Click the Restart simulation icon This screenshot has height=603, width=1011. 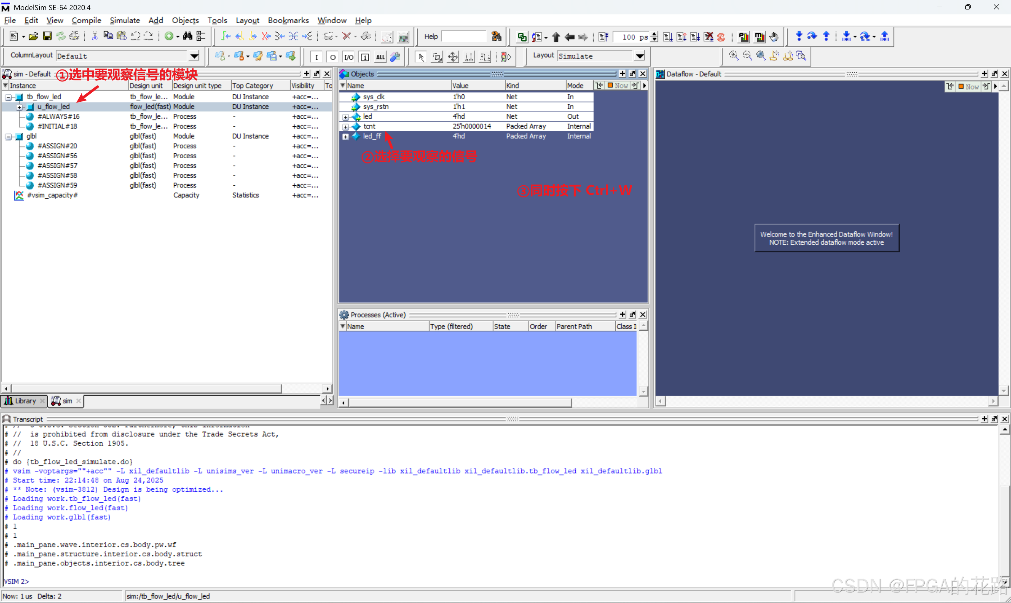coord(604,37)
